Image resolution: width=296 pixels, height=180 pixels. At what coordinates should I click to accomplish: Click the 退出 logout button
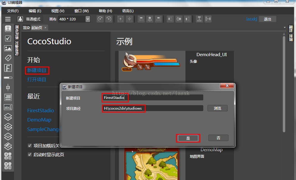point(267,19)
